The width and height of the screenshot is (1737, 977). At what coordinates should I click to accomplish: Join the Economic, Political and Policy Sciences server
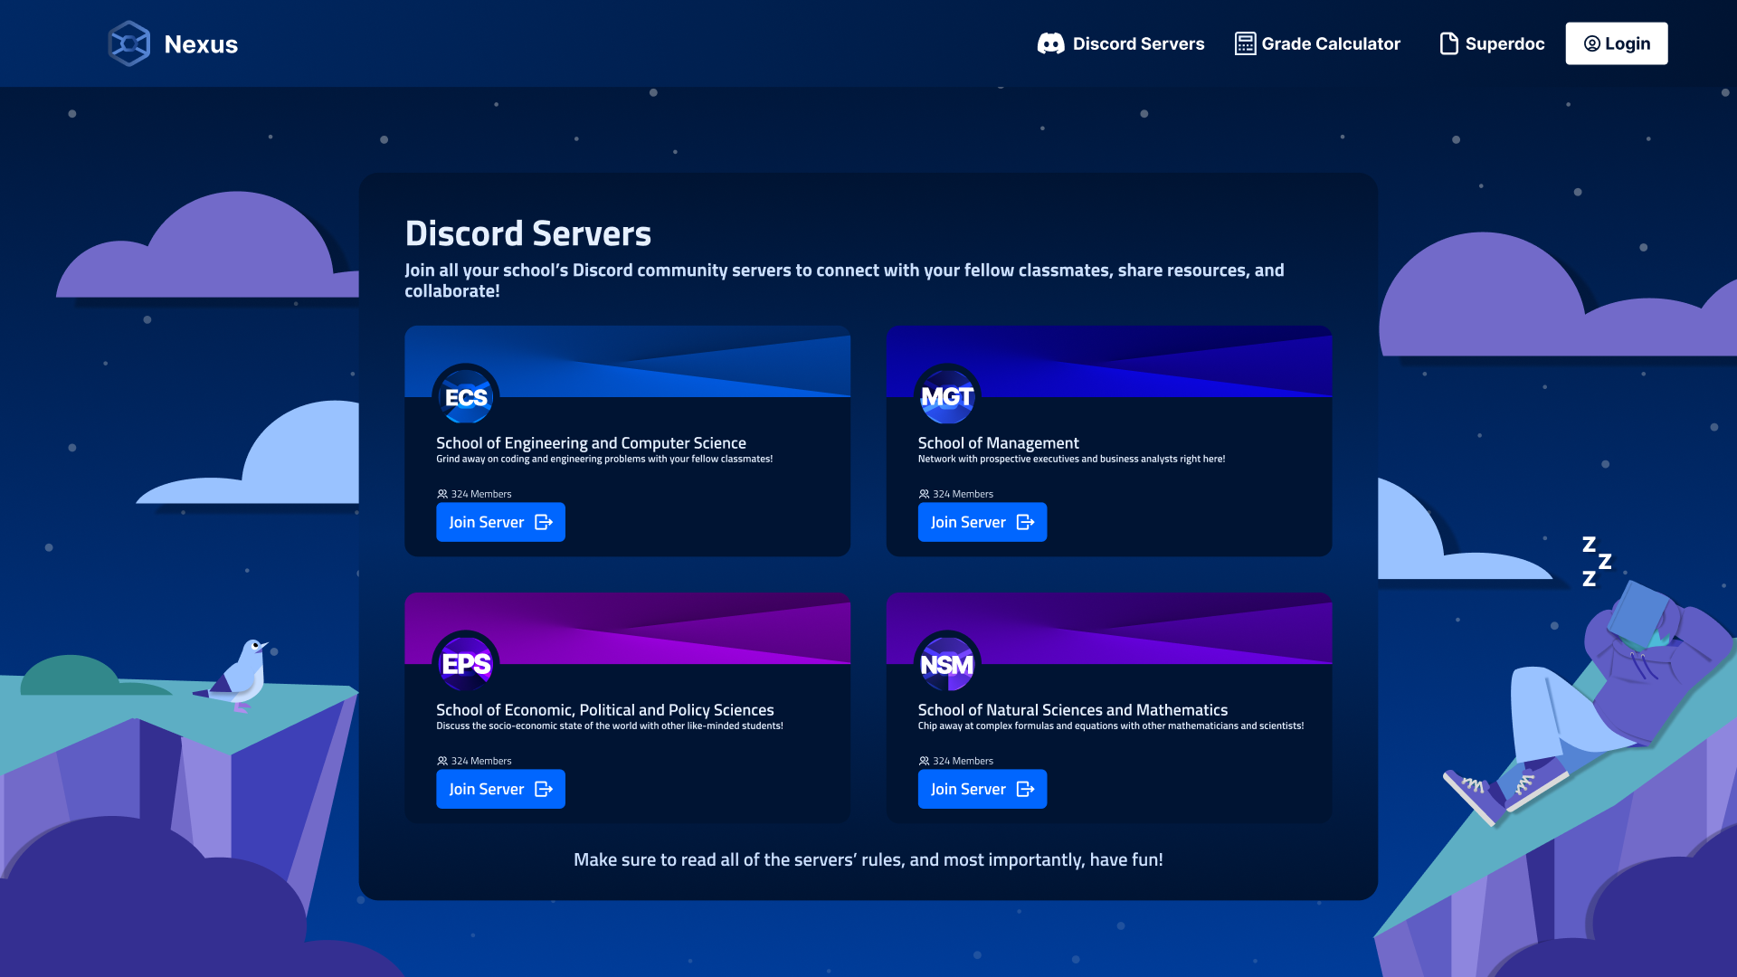(500, 789)
